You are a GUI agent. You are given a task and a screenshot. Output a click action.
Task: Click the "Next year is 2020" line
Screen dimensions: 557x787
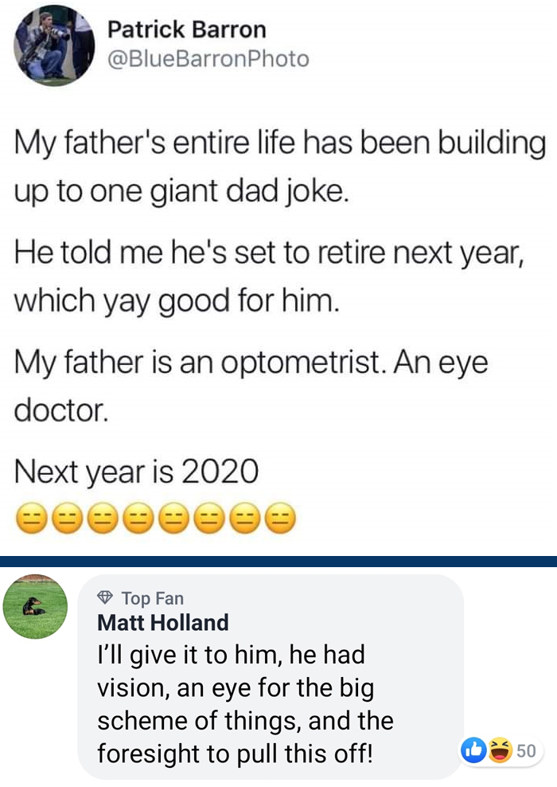coord(136,472)
